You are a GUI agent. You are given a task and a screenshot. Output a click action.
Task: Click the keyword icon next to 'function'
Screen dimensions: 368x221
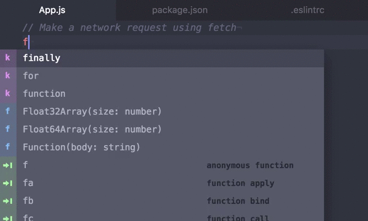click(8, 93)
